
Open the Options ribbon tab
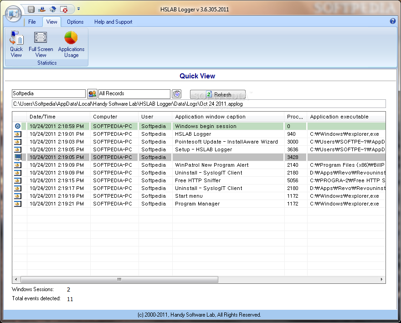[x=75, y=22]
